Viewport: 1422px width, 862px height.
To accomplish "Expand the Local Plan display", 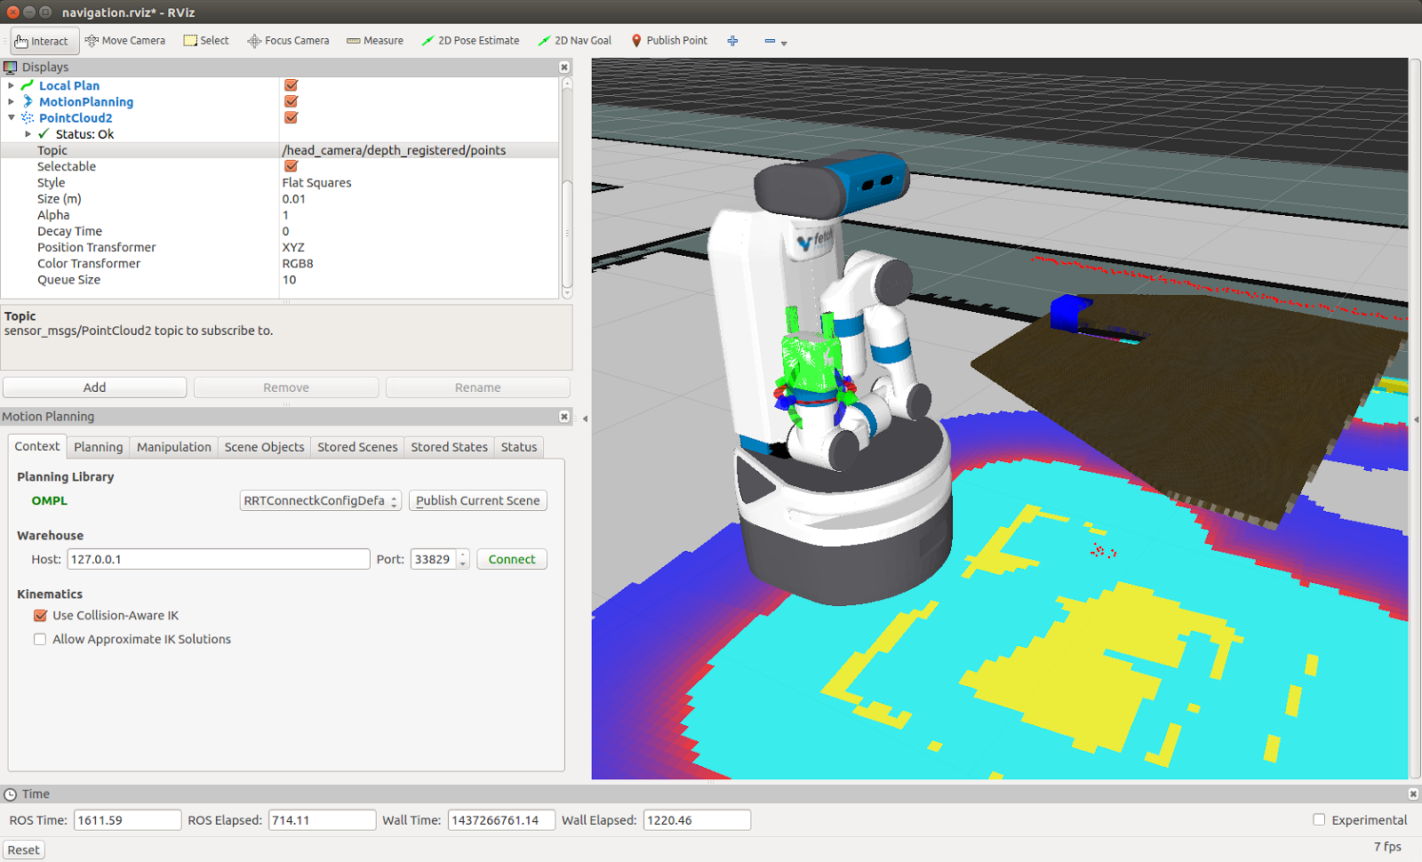I will [x=11, y=85].
